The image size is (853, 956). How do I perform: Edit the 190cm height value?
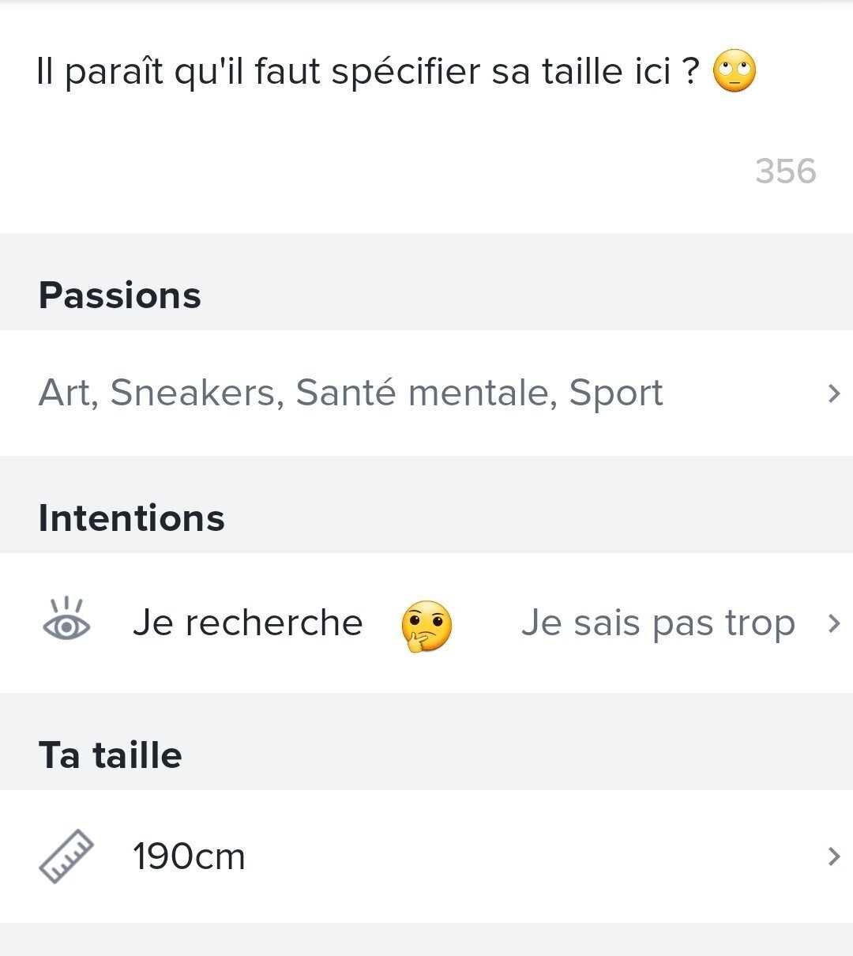(x=189, y=856)
